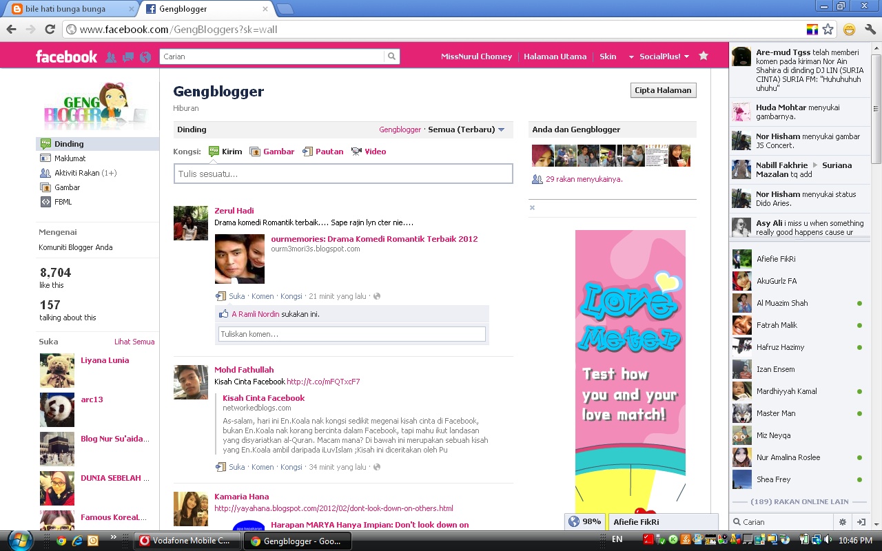Screen dimensions: 882x551
Task: Select Kirim share option
Action: 225,152
